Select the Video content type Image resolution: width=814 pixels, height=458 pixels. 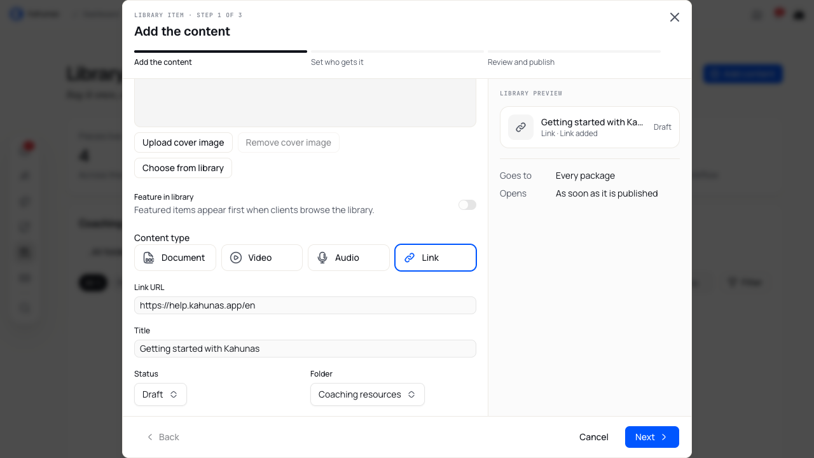click(x=262, y=258)
